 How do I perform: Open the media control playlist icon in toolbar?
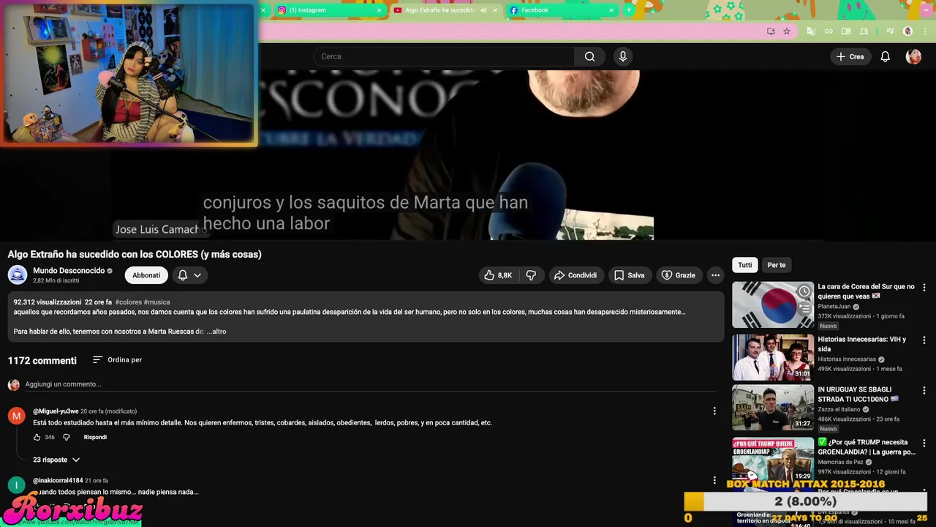[x=890, y=31]
